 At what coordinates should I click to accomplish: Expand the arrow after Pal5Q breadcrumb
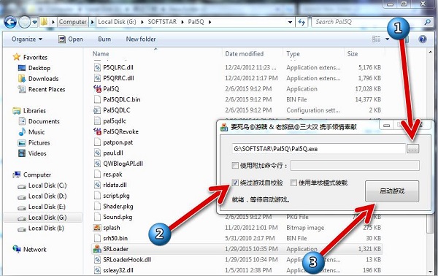[210, 22]
